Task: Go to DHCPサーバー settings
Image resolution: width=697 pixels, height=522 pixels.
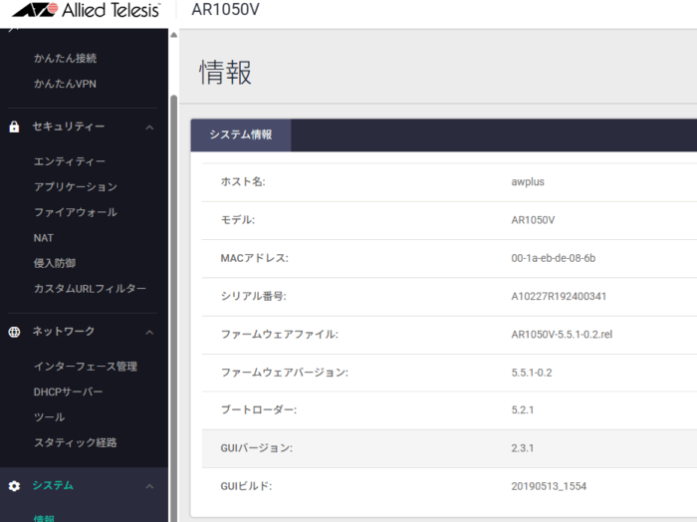Action: pyautogui.click(x=68, y=391)
